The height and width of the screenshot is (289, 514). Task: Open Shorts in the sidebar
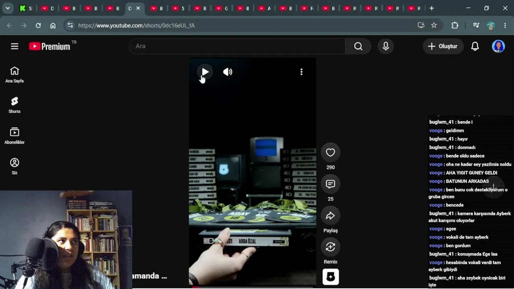tap(14, 105)
